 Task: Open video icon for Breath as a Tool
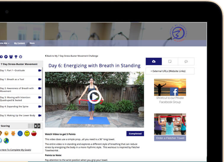[x=40, y=79]
